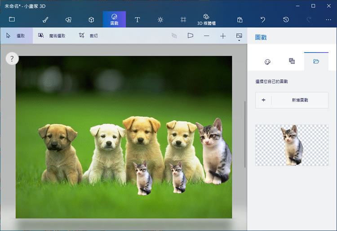Open the 2D shapes tool
Image resolution: width=337 pixels, height=231 pixels.
point(68,20)
